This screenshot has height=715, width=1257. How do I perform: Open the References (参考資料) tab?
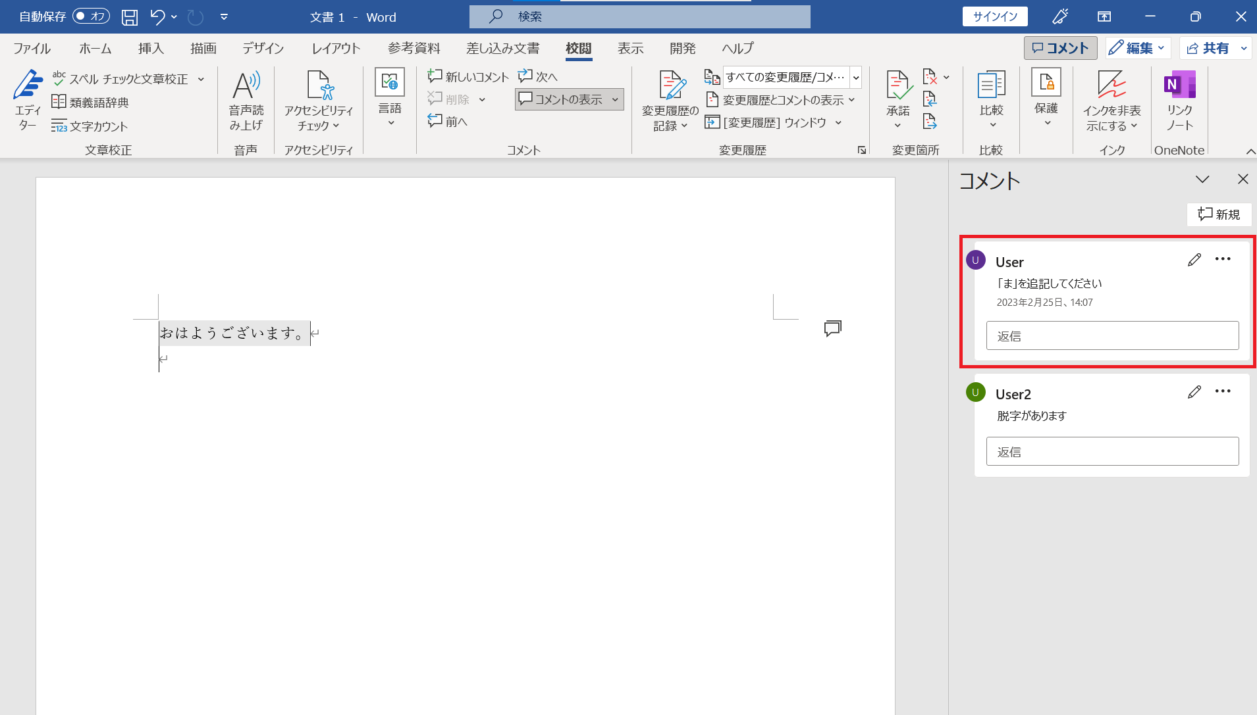point(414,48)
